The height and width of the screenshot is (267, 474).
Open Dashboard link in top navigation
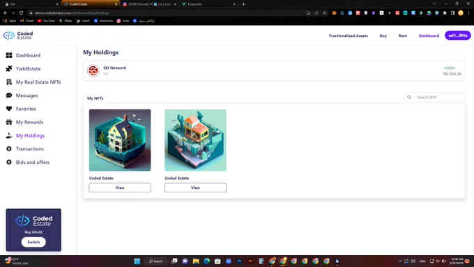pyautogui.click(x=429, y=36)
